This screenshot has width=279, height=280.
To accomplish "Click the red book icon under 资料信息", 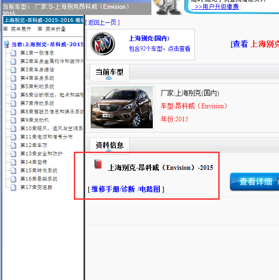I will (x=98, y=164).
